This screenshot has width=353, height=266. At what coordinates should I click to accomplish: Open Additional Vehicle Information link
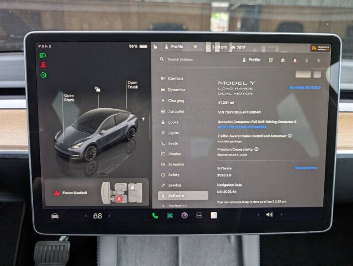point(242,127)
